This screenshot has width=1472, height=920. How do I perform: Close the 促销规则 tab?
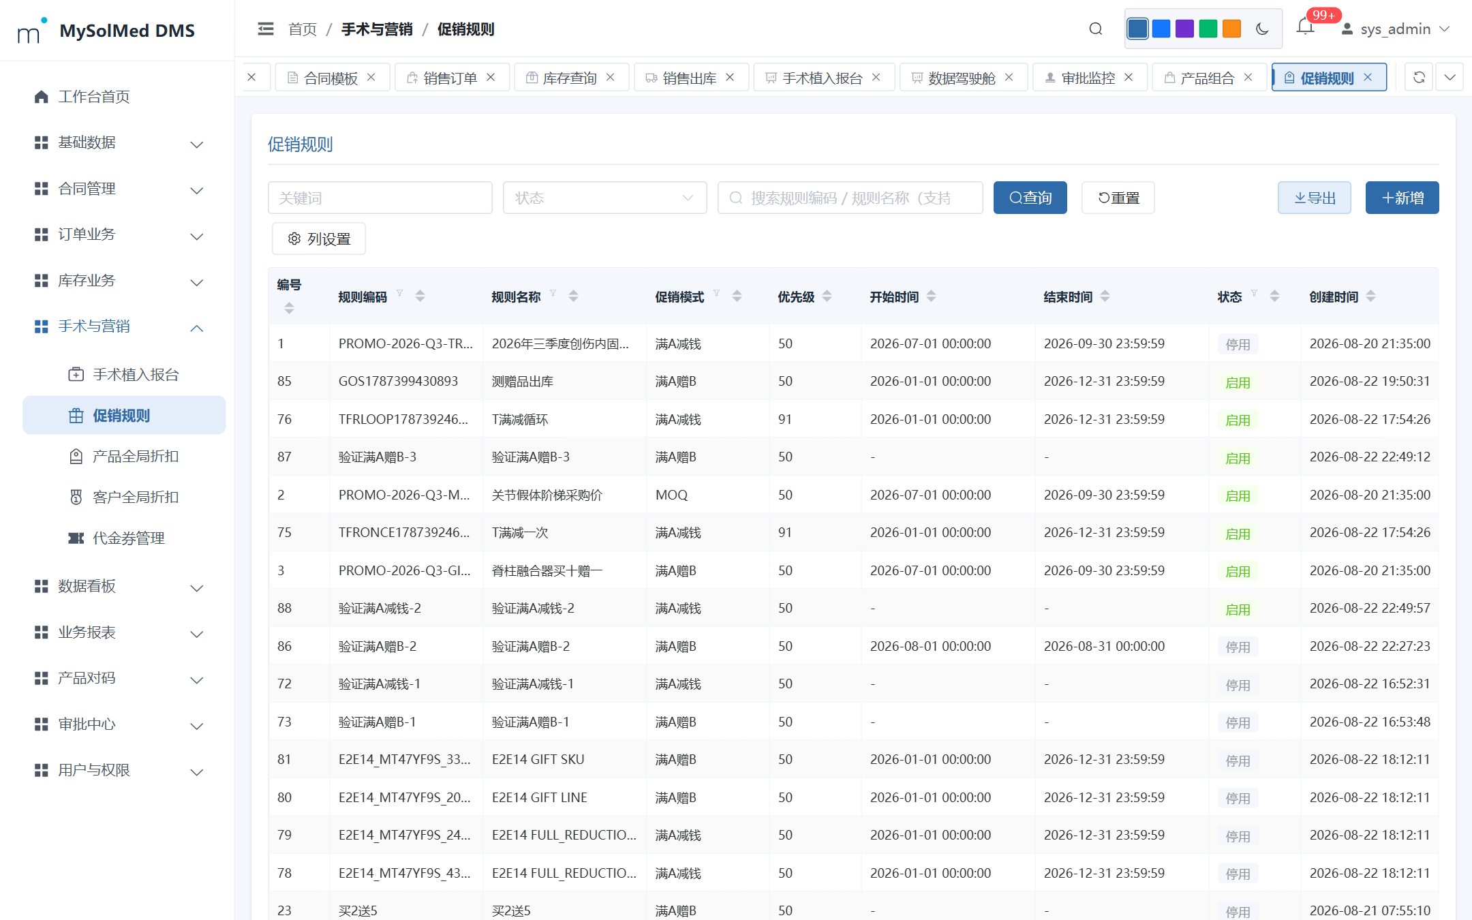pos(1368,77)
